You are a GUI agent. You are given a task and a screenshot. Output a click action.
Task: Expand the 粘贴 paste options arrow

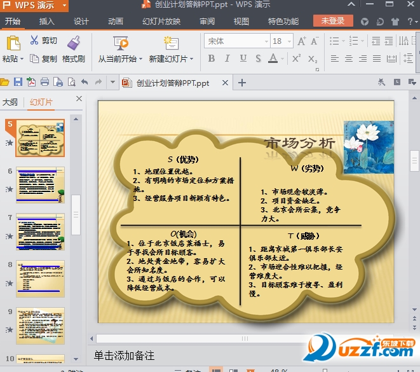(22, 59)
